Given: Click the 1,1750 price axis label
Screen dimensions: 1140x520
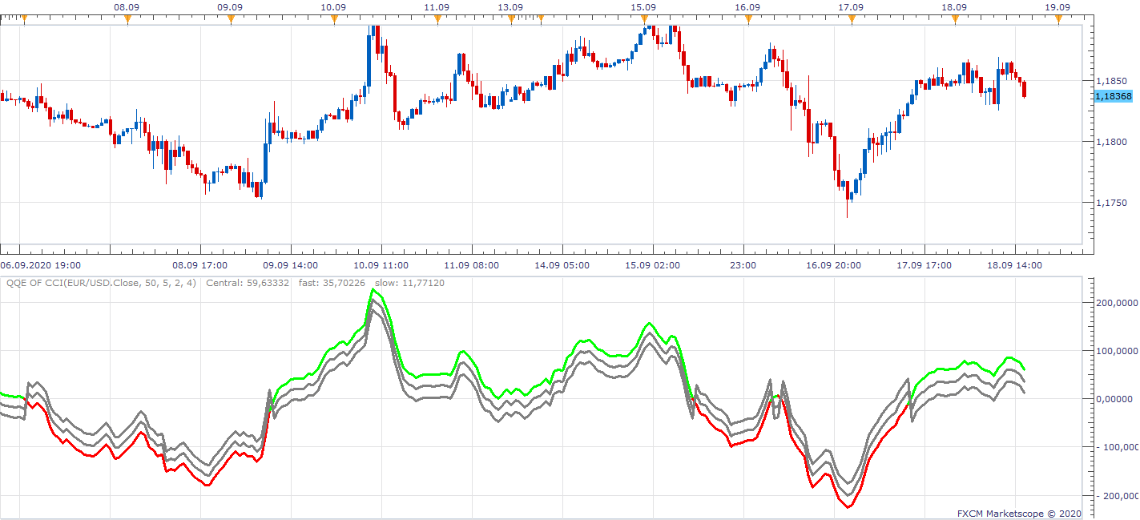Looking at the screenshot, I should (1114, 203).
